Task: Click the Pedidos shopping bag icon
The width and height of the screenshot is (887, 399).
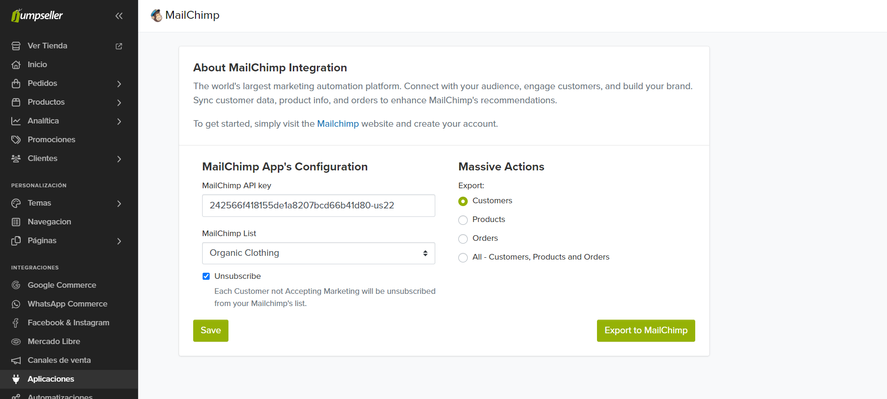Action: (x=16, y=84)
